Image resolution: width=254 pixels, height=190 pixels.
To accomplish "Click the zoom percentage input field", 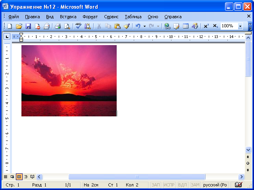I will [x=229, y=26].
